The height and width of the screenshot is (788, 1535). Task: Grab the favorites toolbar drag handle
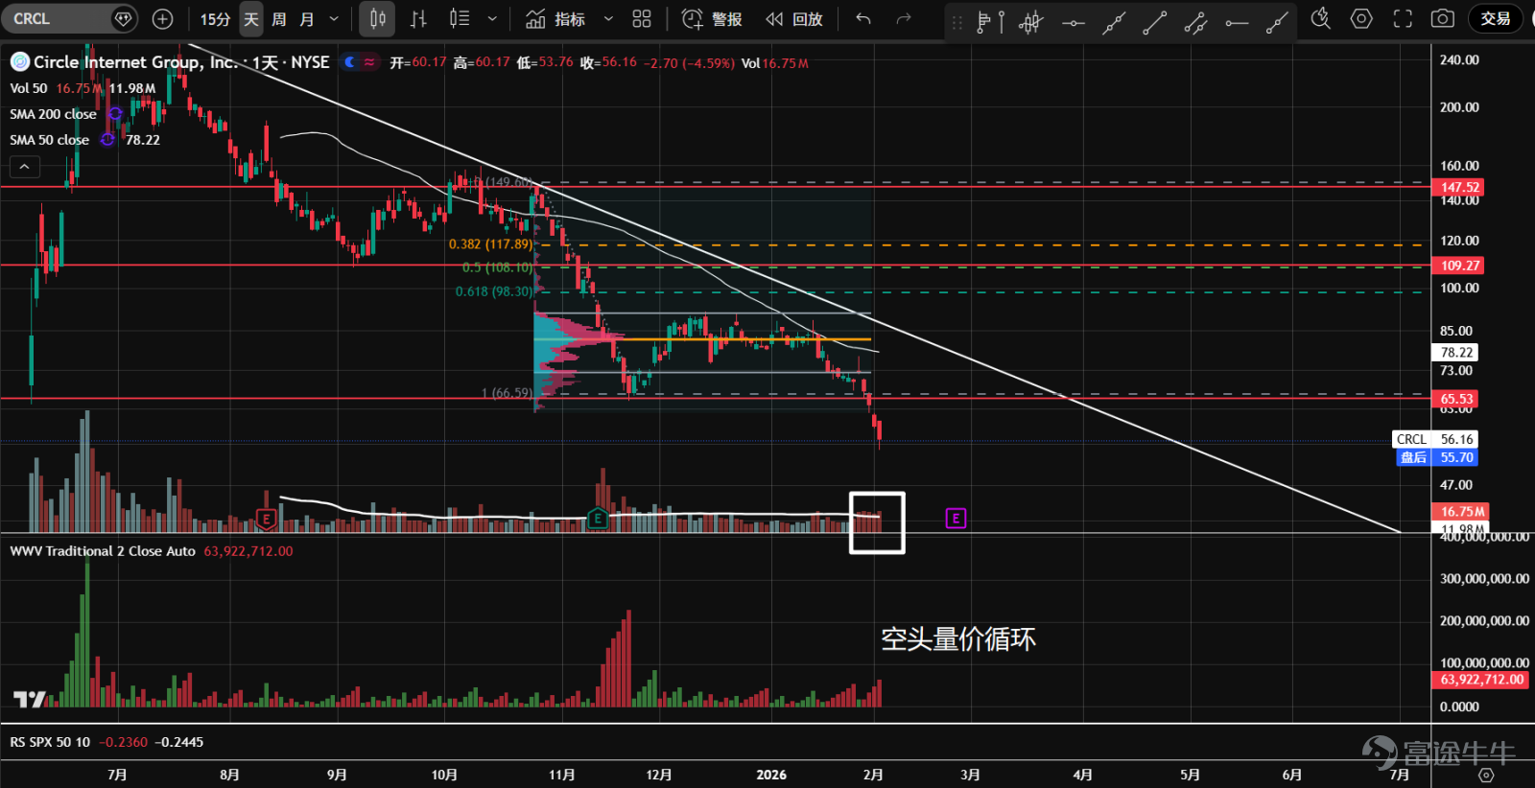click(956, 22)
